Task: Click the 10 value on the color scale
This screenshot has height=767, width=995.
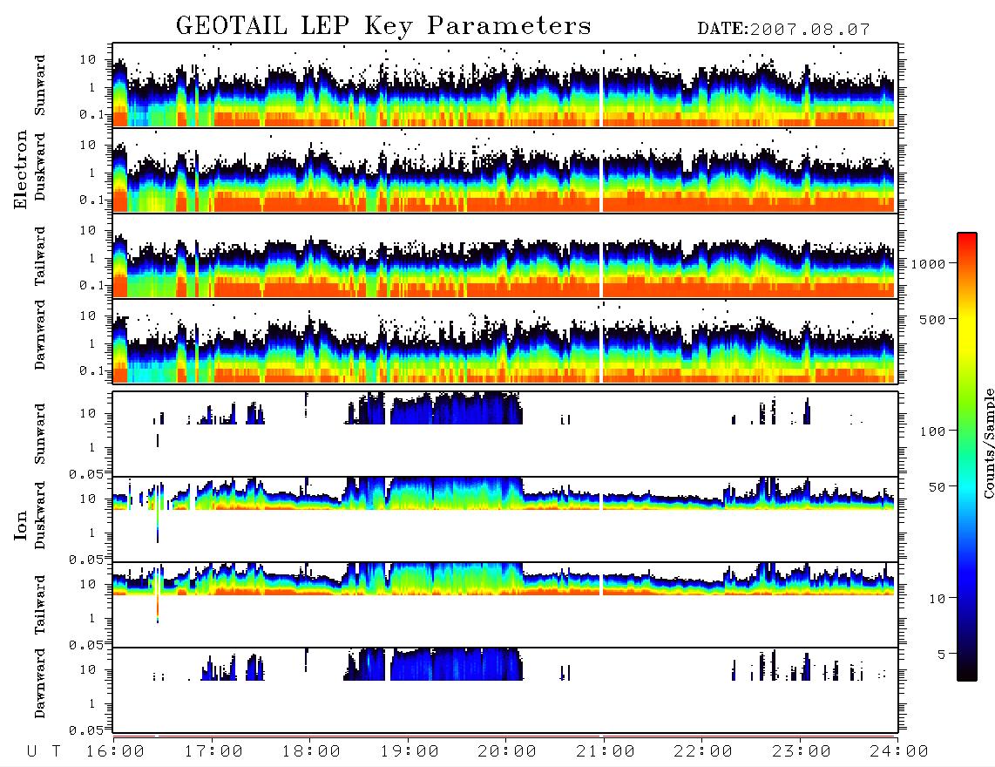Action: 937,599
